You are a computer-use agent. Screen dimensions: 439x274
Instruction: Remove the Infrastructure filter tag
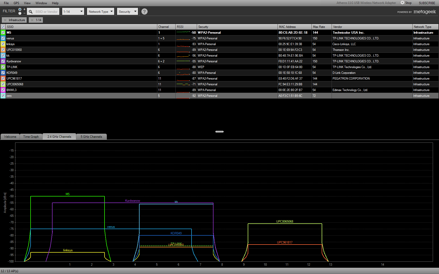[x=5, y=20]
